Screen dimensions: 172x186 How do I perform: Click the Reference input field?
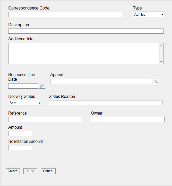pos(45,119)
